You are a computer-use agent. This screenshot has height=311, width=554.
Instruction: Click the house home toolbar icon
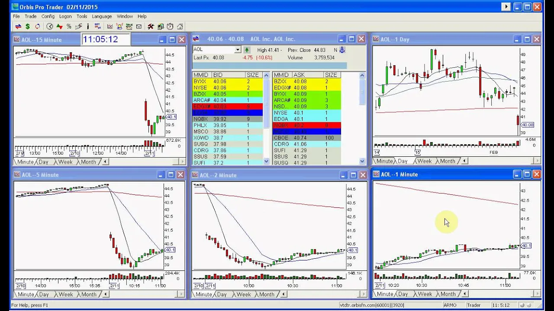(x=180, y=26)
